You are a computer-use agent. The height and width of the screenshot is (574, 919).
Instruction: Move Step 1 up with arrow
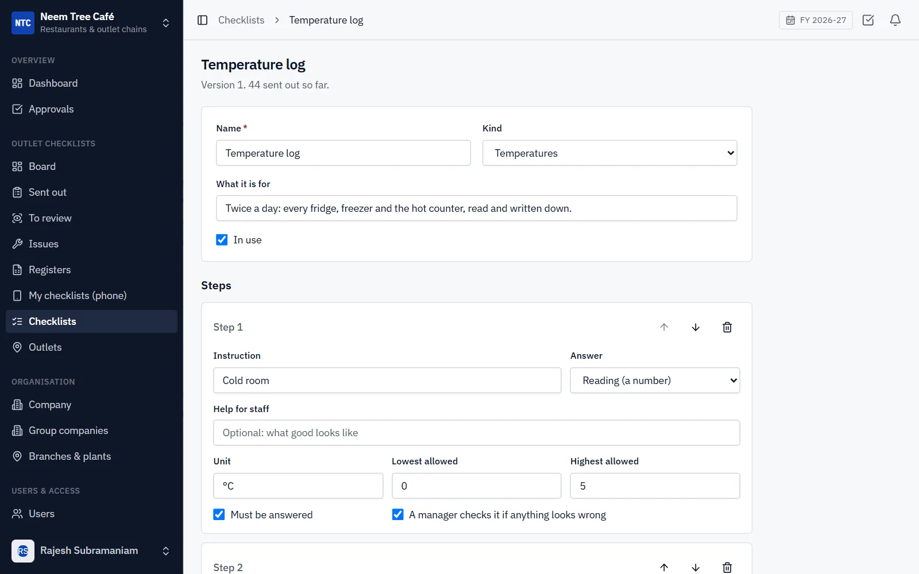(x=664, y=327)
